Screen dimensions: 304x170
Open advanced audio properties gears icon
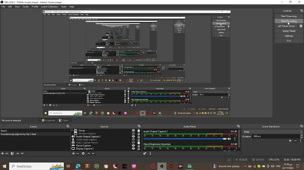145,154
